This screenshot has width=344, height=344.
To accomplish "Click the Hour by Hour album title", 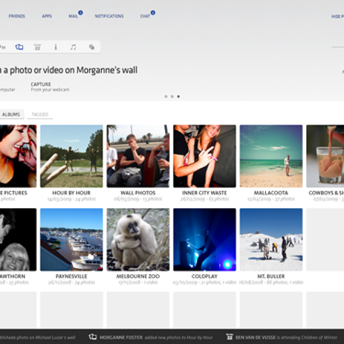I will pos(71,193).
